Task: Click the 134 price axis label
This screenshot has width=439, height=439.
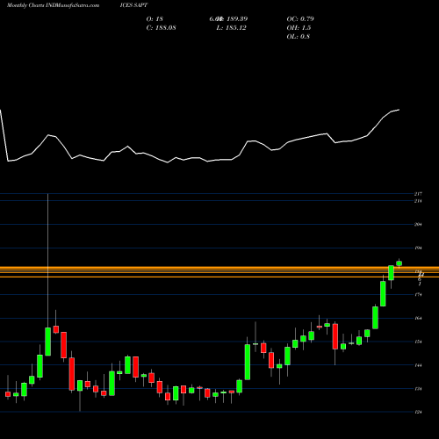Action: click(418, 389)
